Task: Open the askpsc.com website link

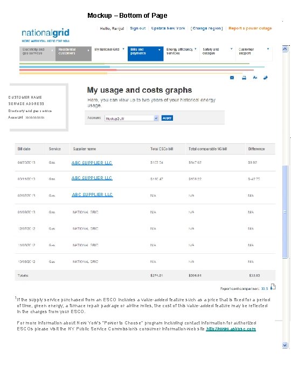Action: (231, 329)
